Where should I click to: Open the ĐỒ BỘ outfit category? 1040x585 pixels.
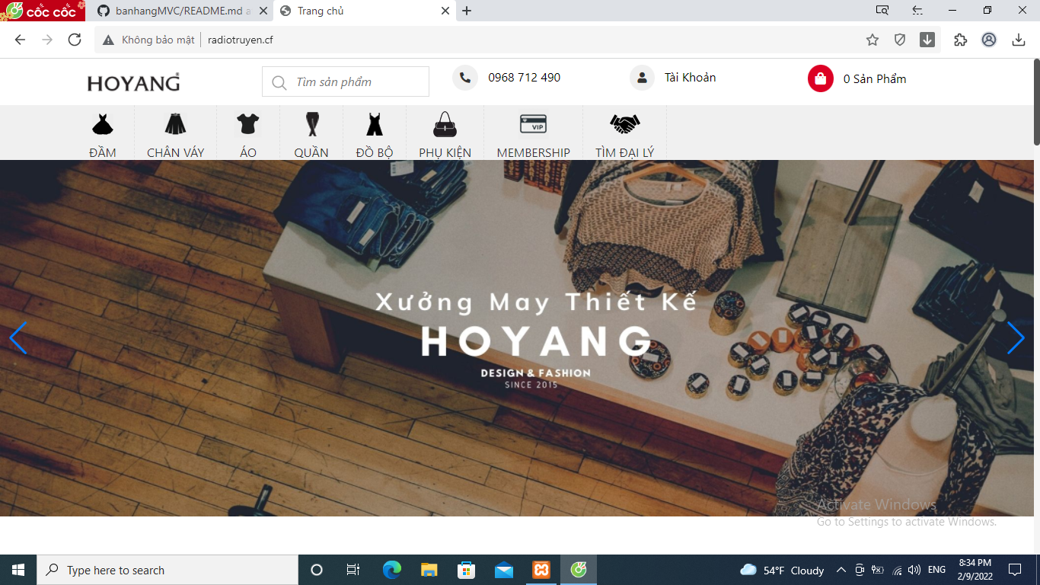tap(375, 124)
